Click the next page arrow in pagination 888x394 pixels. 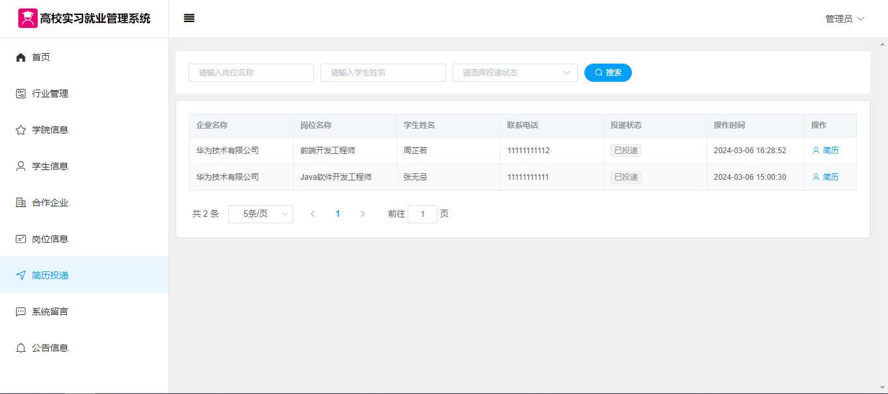(x=363, y=214)
